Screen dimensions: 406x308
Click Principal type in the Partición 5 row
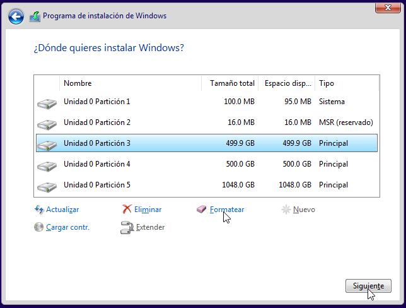pyautogui.click(x=333, y=185)
